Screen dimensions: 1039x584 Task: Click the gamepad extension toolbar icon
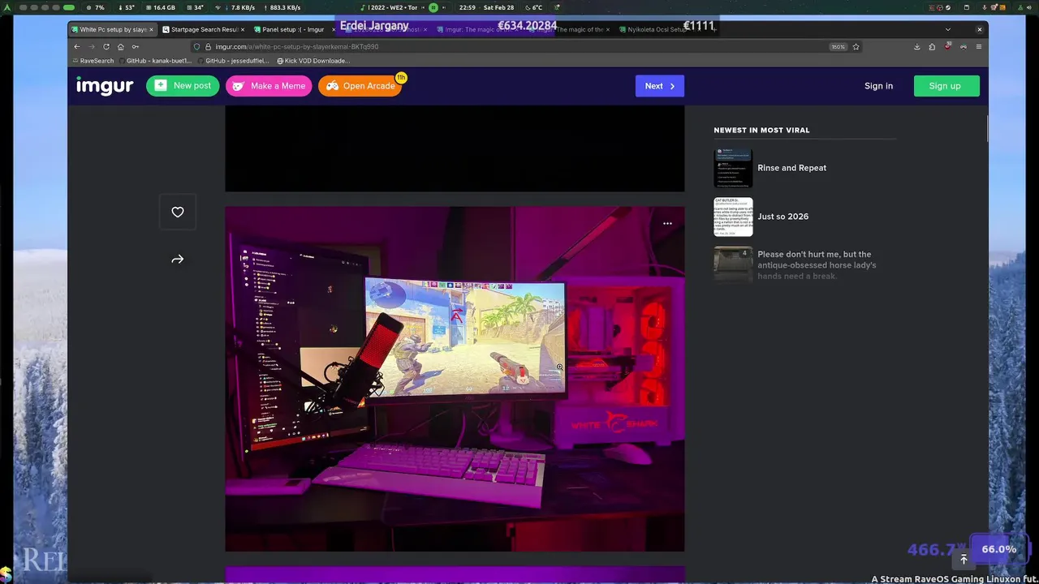[964, 47]
